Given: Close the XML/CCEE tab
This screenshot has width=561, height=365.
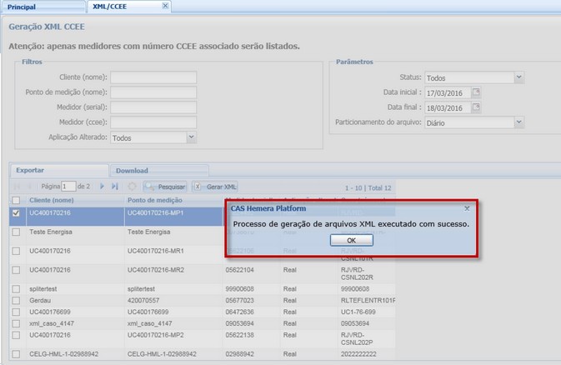Looking at the screenshot, I should (x=164, y=6).
